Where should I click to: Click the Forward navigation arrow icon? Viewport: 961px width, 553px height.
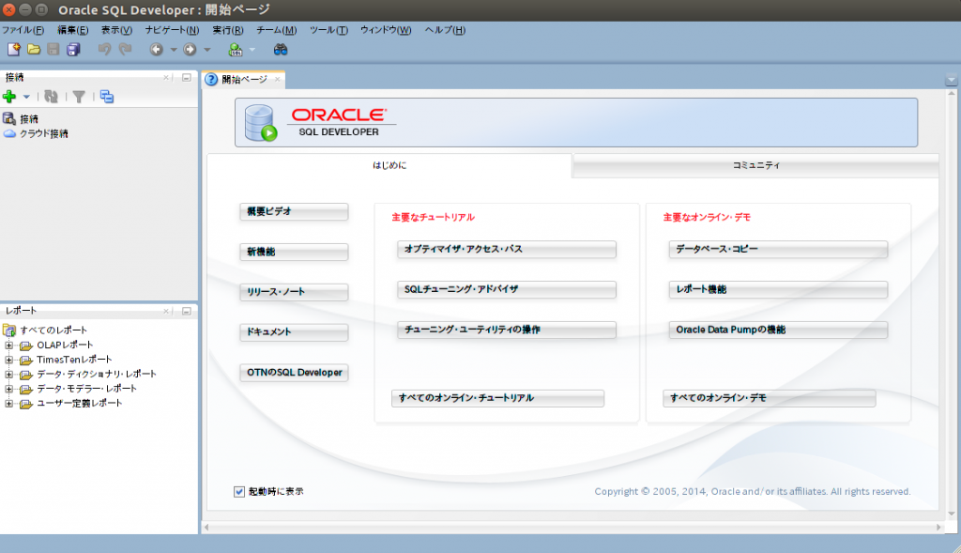(190, 50)
